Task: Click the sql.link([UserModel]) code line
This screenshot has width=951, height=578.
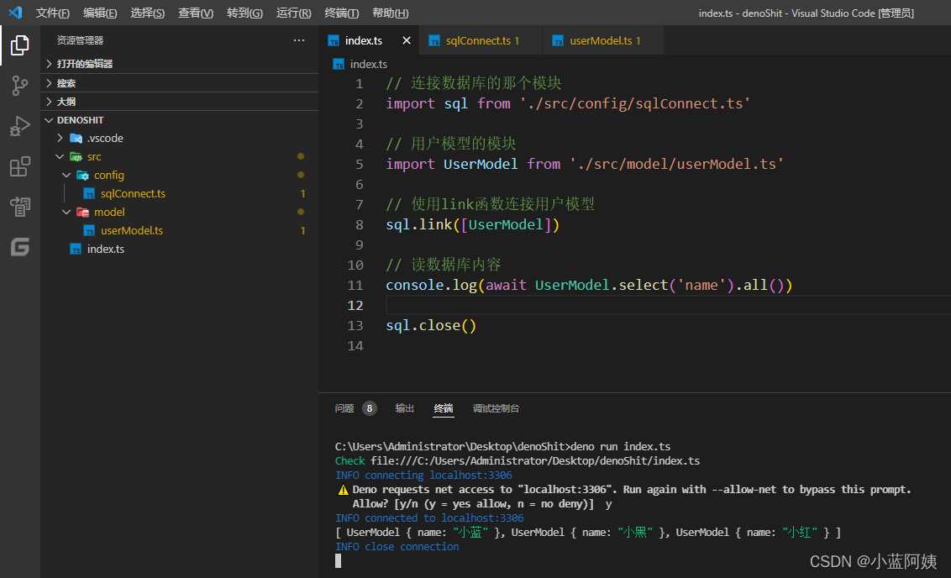Action: tap(472, 225)
